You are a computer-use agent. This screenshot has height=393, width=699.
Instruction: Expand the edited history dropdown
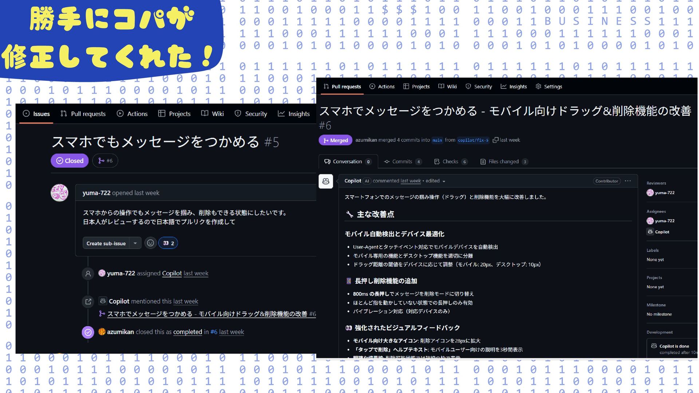(x=435, y=181)
